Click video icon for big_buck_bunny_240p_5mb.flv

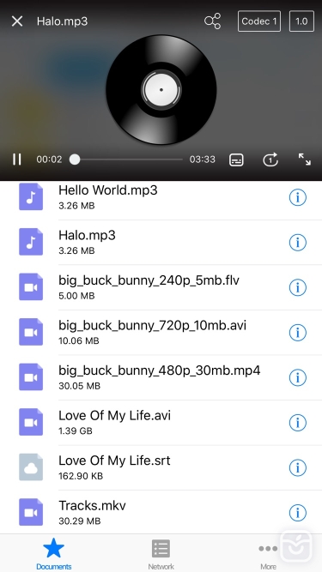click(31, 287)
